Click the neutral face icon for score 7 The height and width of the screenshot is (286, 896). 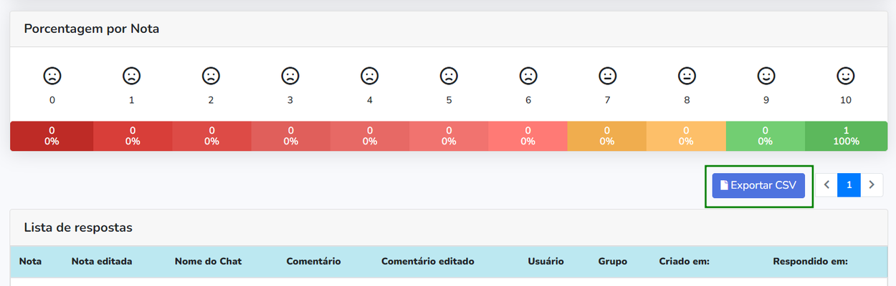[607, 75]
